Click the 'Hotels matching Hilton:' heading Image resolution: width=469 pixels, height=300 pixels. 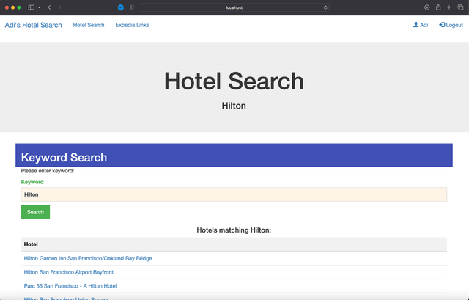pyautogui.click(x=234, y=230)
